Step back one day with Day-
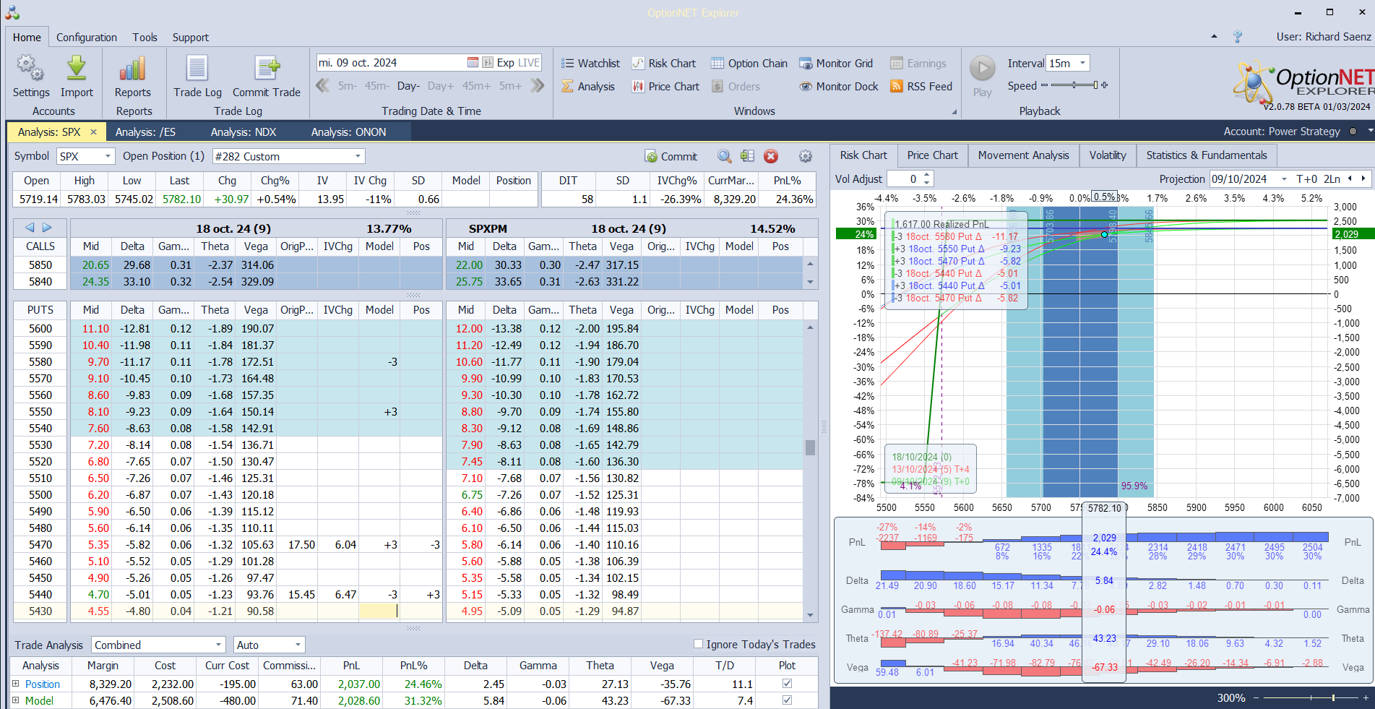 pyautogui.click(x=408, y=86)
